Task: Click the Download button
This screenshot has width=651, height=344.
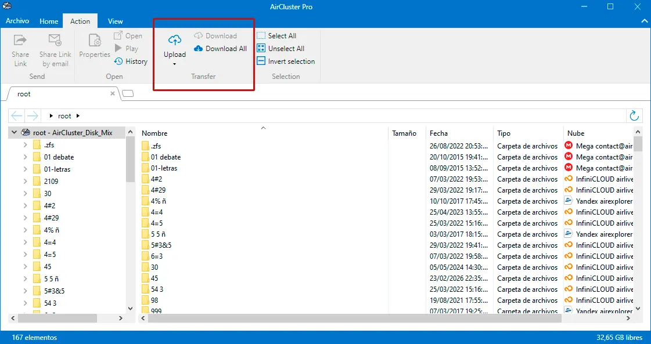Action: [x=215, y=36]
